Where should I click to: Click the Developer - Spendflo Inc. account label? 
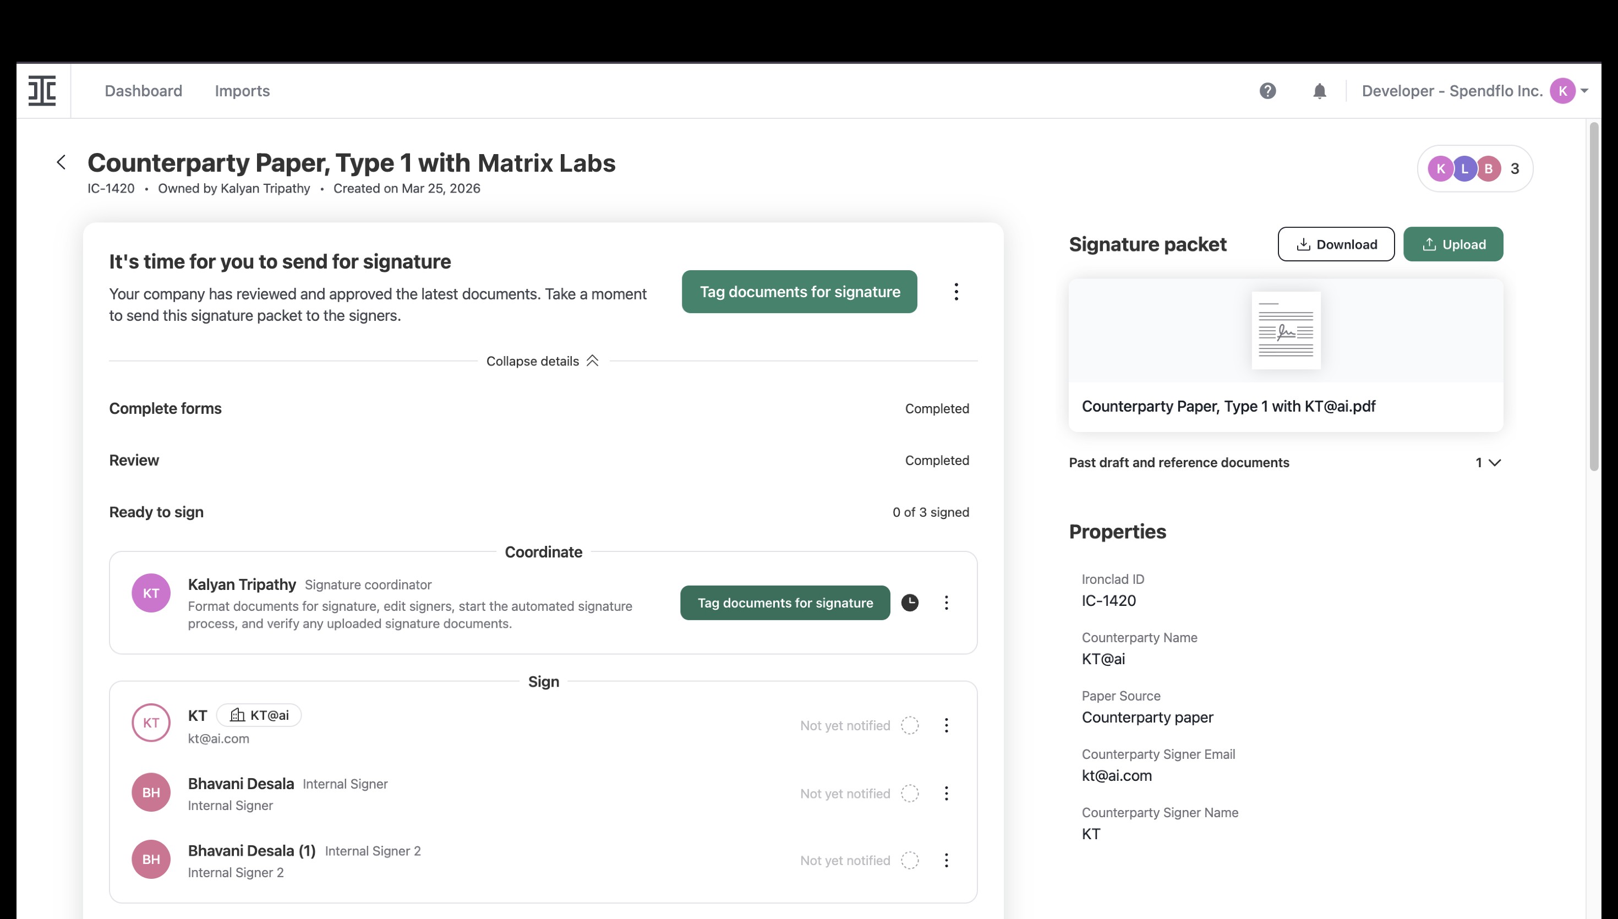coord(1451,91)
